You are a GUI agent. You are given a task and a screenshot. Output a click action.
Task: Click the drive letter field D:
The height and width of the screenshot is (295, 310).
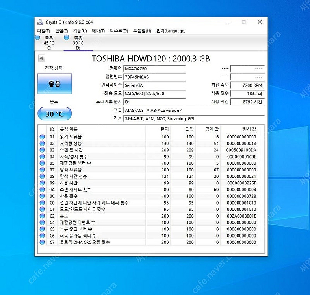[x=154, y=102]
